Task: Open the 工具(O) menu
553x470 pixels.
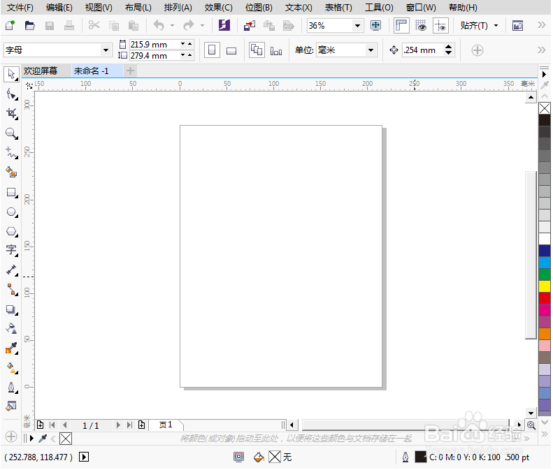Action: [x=379, y=8]
